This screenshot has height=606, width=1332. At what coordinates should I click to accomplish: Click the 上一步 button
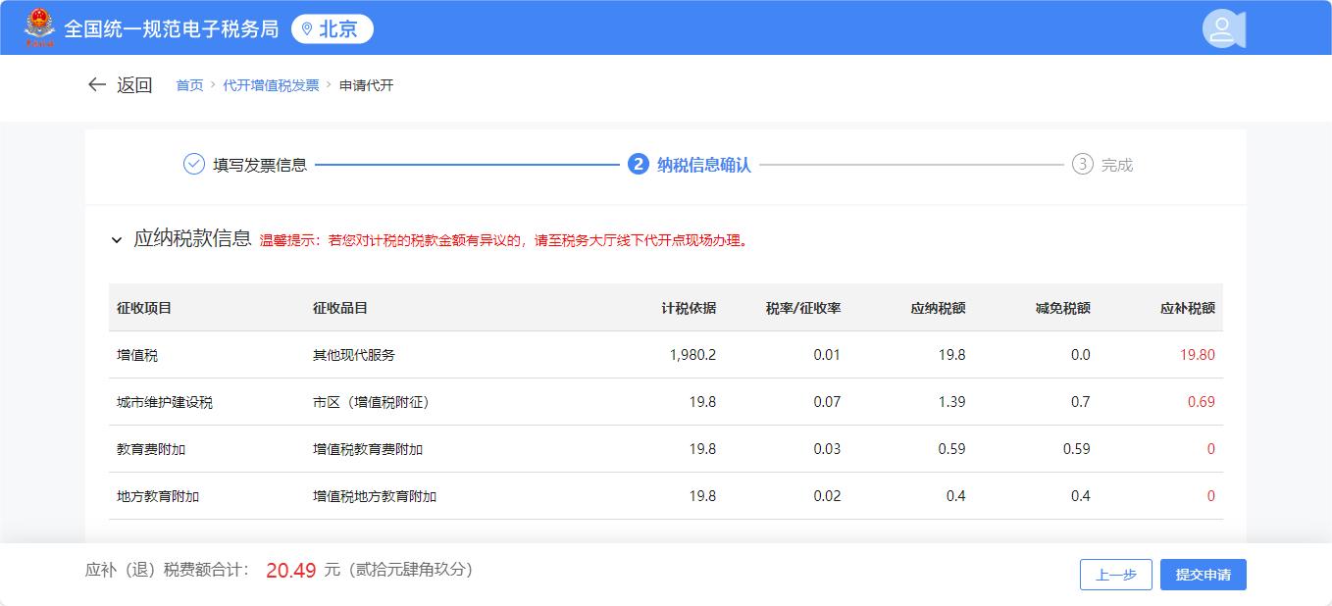click(x=1115, y=575)
